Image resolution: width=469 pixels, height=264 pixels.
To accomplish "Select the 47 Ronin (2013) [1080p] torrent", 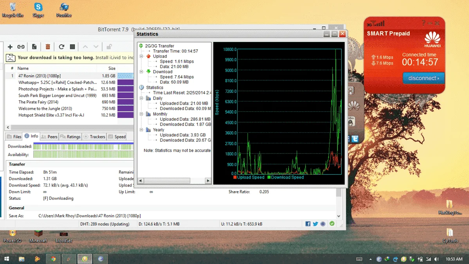I will [69, 76].
